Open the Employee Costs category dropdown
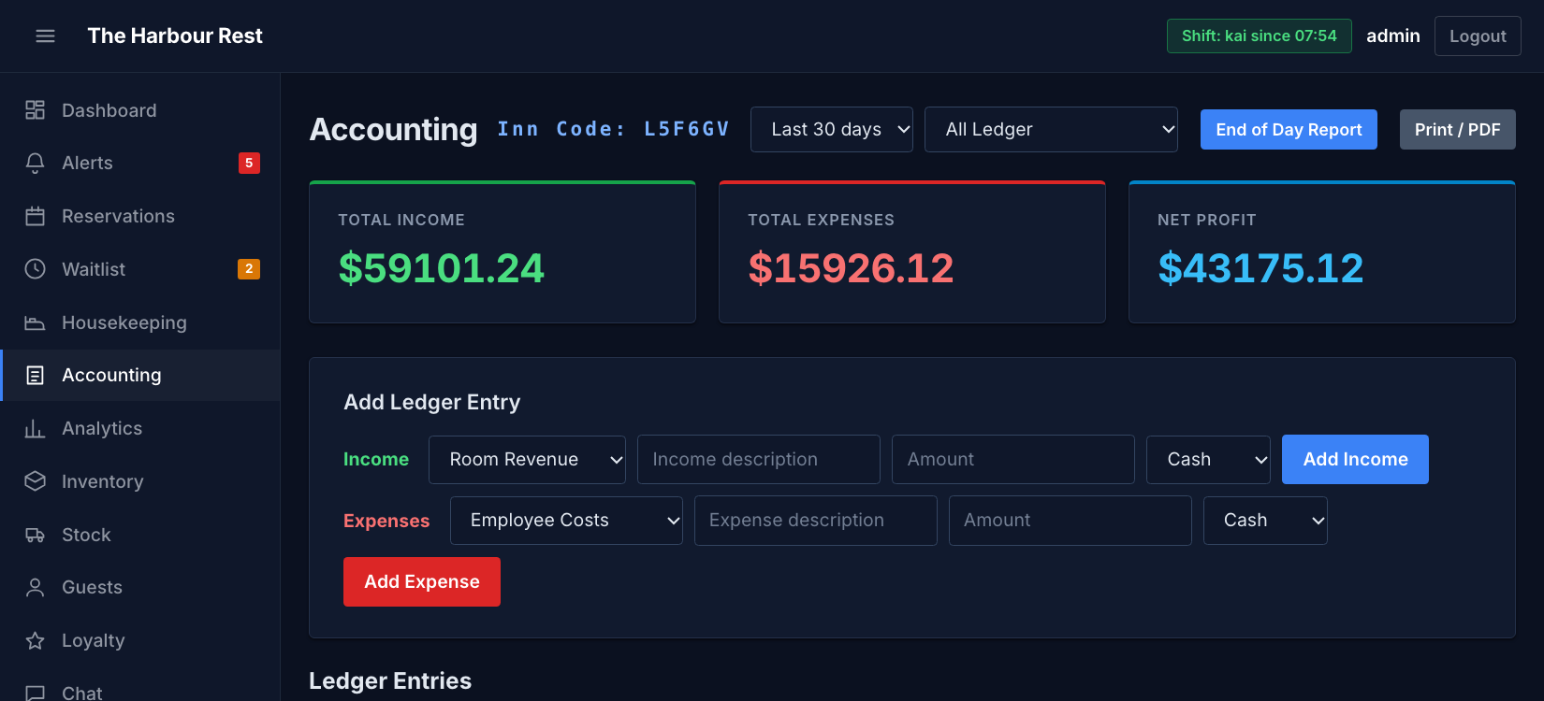1544x701 pixels. [566, 520]
